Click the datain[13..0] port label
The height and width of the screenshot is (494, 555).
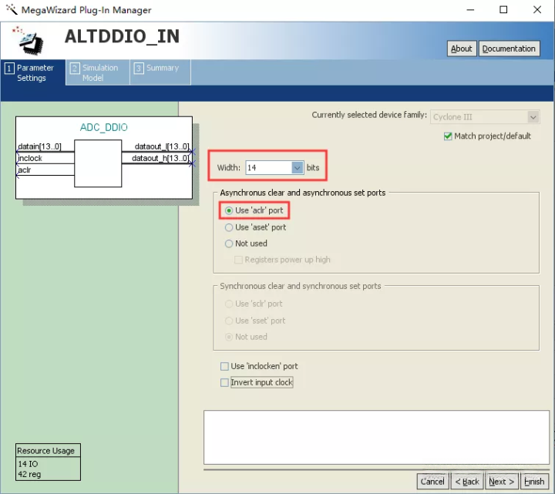click(39, 146)
